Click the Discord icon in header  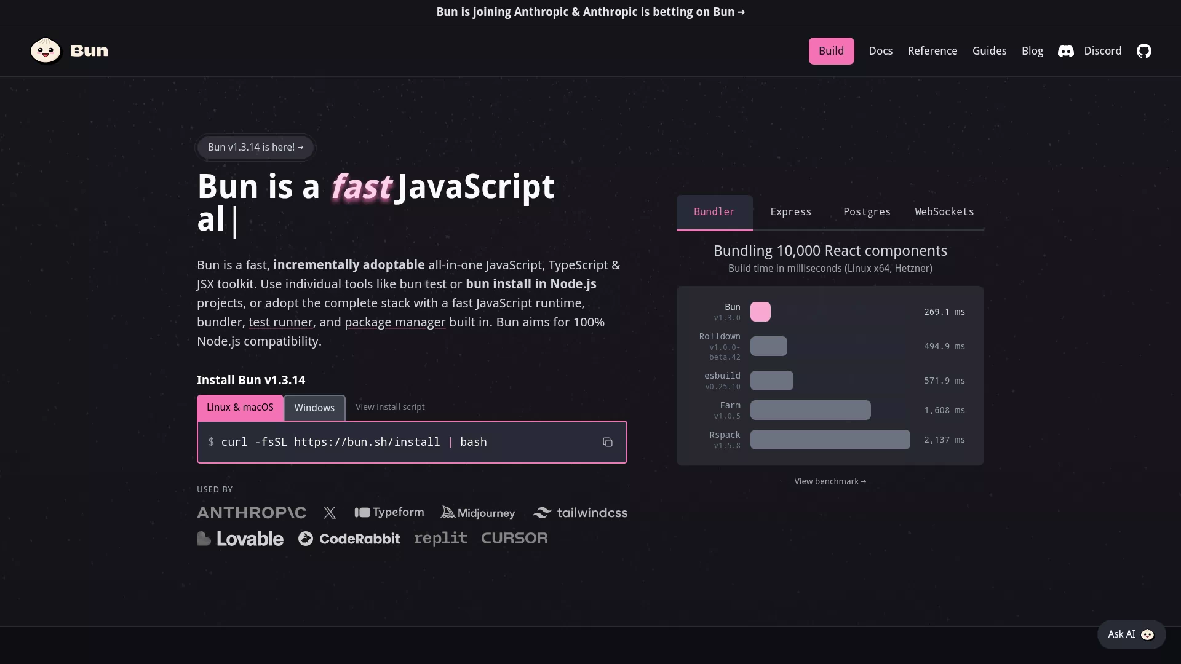(x=1066, y=51)
